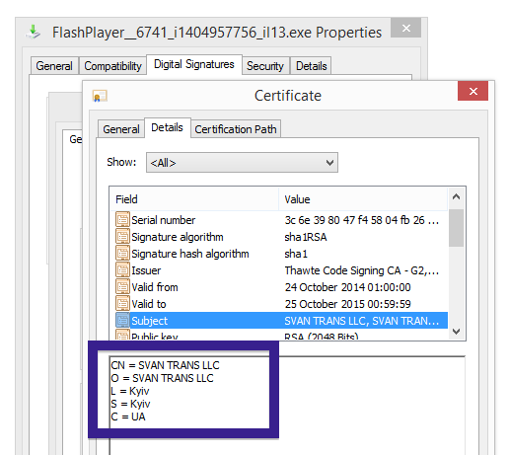509x455 pixels.
Task: Click the field list scrollbar thumb
Action: (x=456, y=228)
